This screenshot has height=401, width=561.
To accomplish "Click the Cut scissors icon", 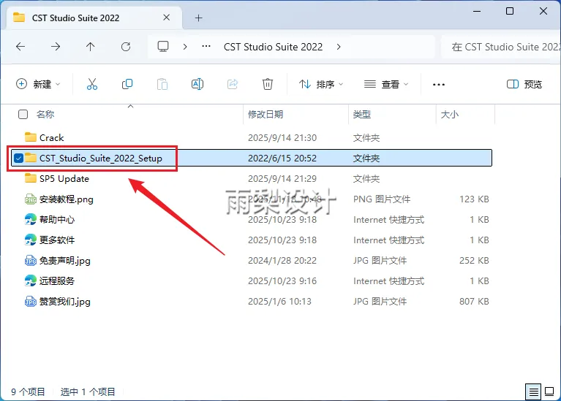I will [92, 84].
